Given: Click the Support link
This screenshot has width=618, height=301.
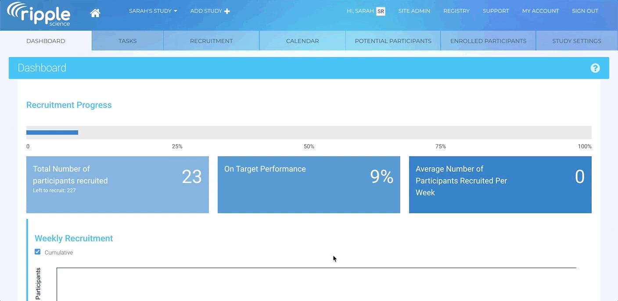Looking at the screenshot, I should click(496, 11).
